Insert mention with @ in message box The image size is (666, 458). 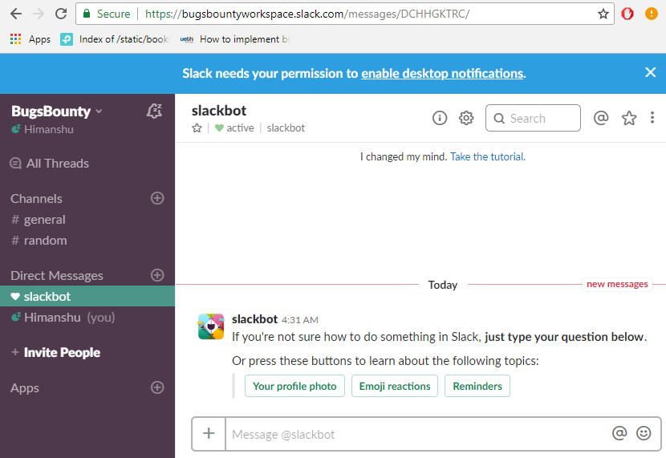click(x=619, y=433)
